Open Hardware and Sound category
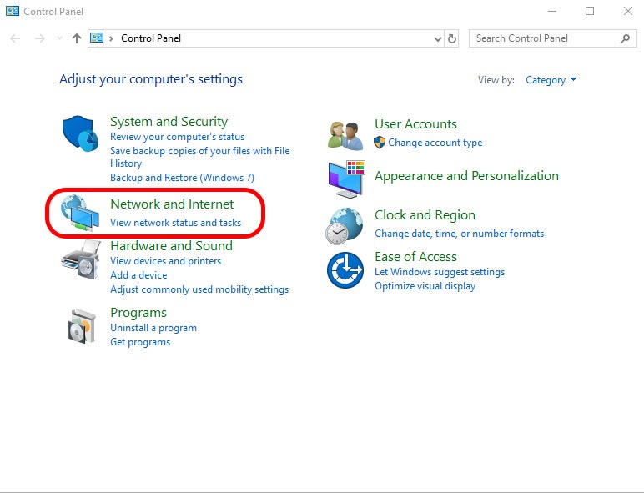Screen dimensions: 644x493 [171, 246]
